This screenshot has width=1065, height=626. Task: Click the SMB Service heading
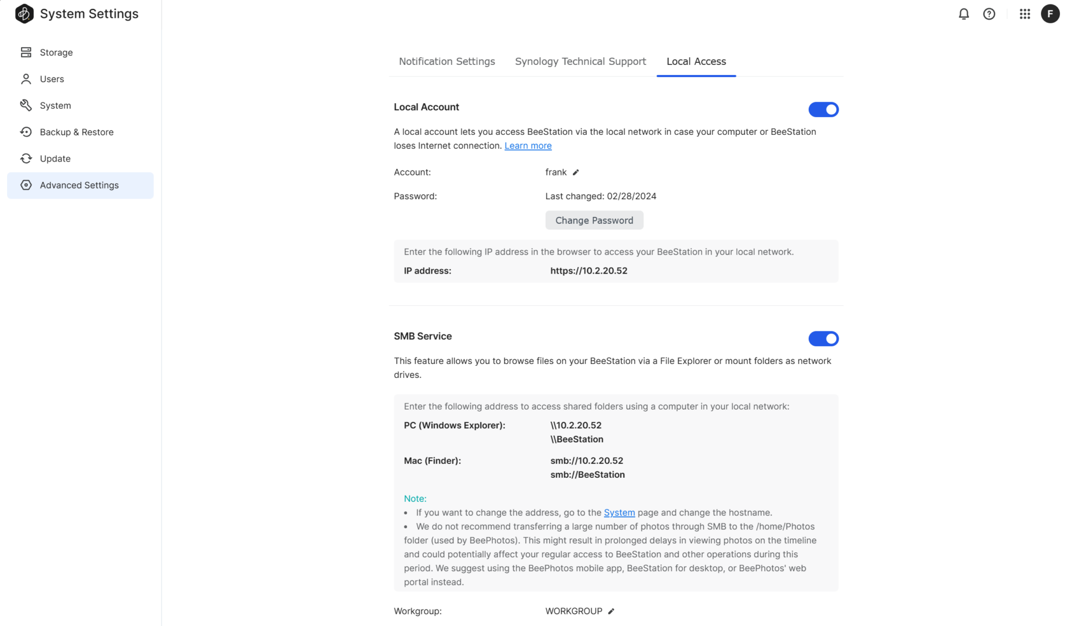coord(423,336)
